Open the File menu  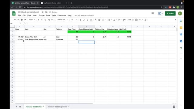click(x=19, y=15)
